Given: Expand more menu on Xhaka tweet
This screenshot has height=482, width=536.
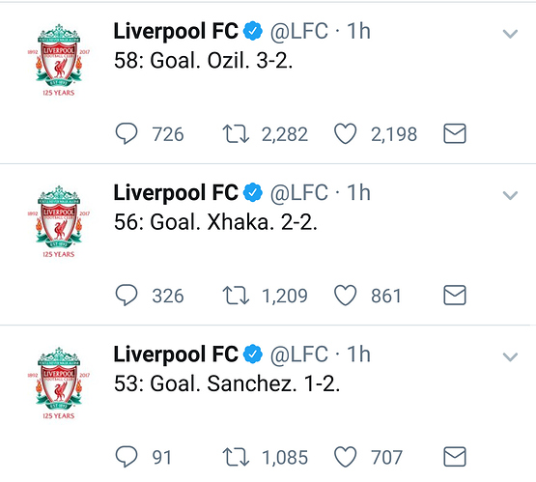Looking at the screenshot, I should click(510, 195).
